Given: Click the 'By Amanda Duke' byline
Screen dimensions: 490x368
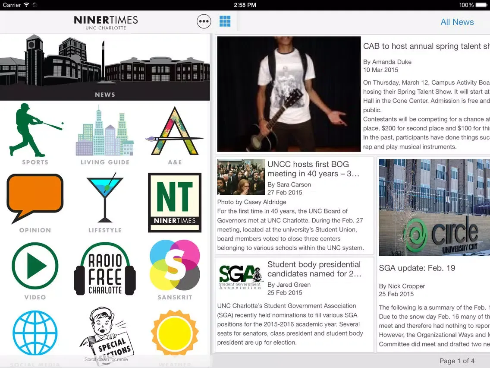Looking at the screenshot, I should 387,62.
